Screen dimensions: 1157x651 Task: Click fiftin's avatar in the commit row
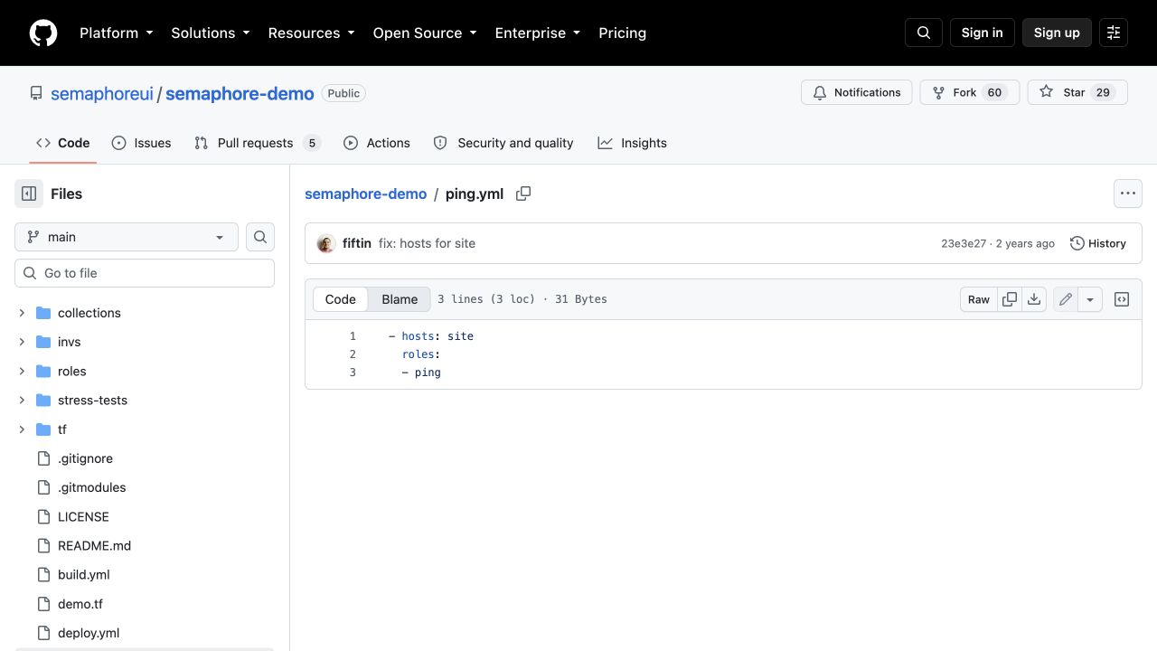click(326, 243)
